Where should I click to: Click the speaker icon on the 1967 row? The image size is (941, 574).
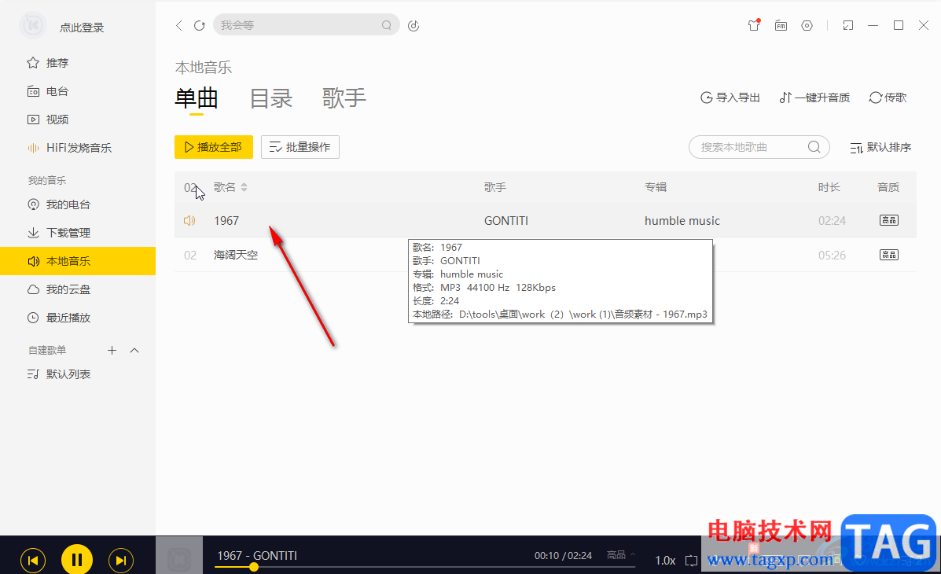189,221
